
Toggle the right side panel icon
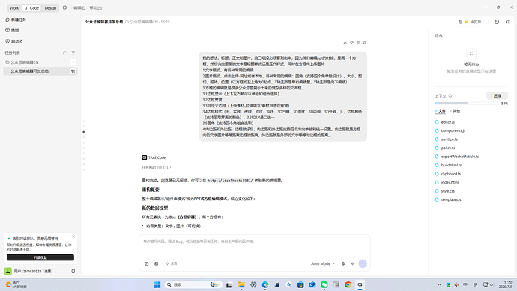pos(507,22)
